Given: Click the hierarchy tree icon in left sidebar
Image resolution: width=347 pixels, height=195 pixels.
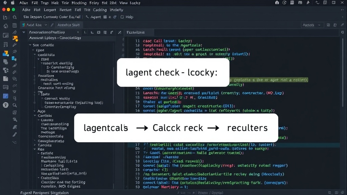Looking at the screenshot, I should [x=5, y=70].
